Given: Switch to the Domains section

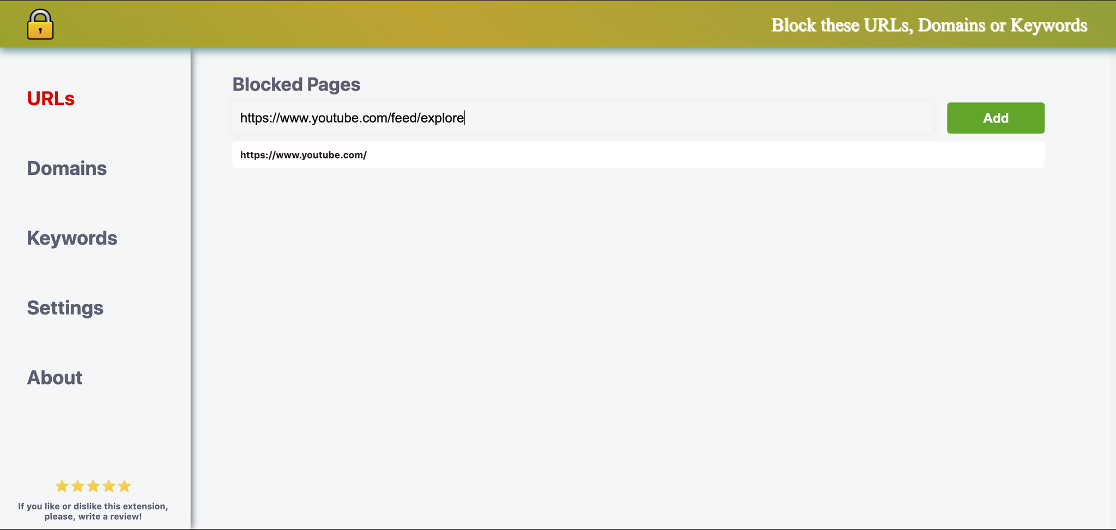Looking at the screenshot, I should click(66, 168).
